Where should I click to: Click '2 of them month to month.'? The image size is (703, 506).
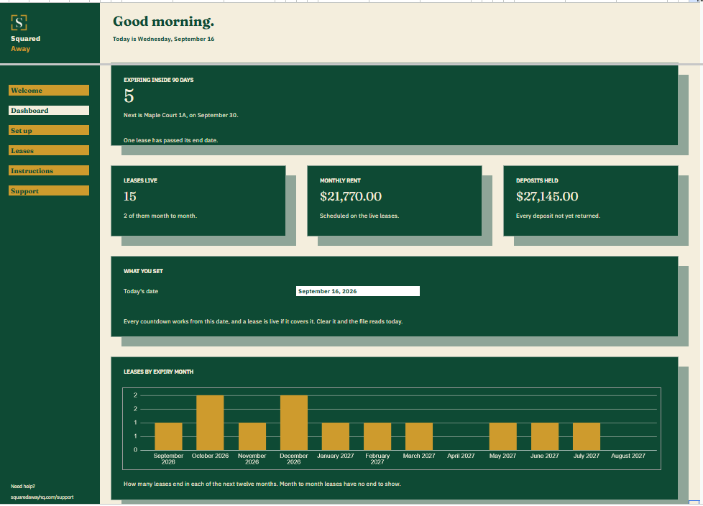(x=160, y=216)
